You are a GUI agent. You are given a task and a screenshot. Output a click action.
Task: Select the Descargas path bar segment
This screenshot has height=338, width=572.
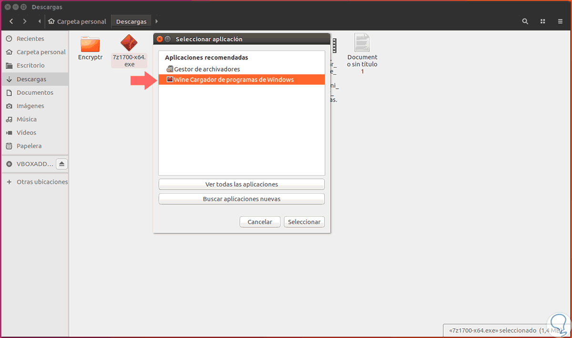(131, 21)
